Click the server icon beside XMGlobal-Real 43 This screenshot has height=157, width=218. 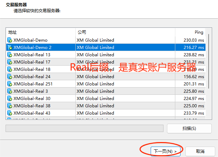tap(10, 113)
